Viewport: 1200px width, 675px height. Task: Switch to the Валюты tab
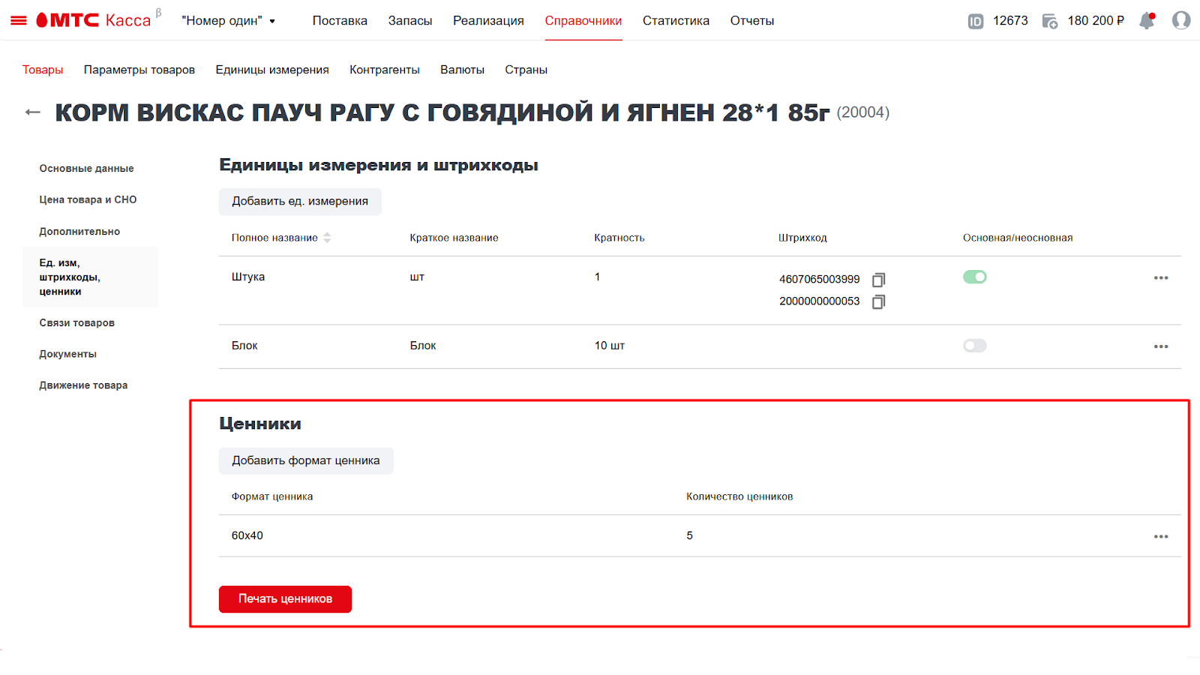click(462, 70)
